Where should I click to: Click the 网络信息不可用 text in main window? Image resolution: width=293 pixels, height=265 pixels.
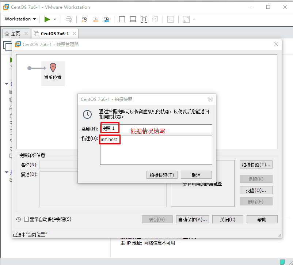(160, 243)
